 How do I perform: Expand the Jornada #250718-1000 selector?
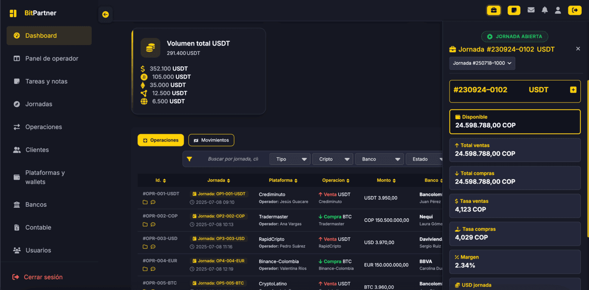coord(482,63)
